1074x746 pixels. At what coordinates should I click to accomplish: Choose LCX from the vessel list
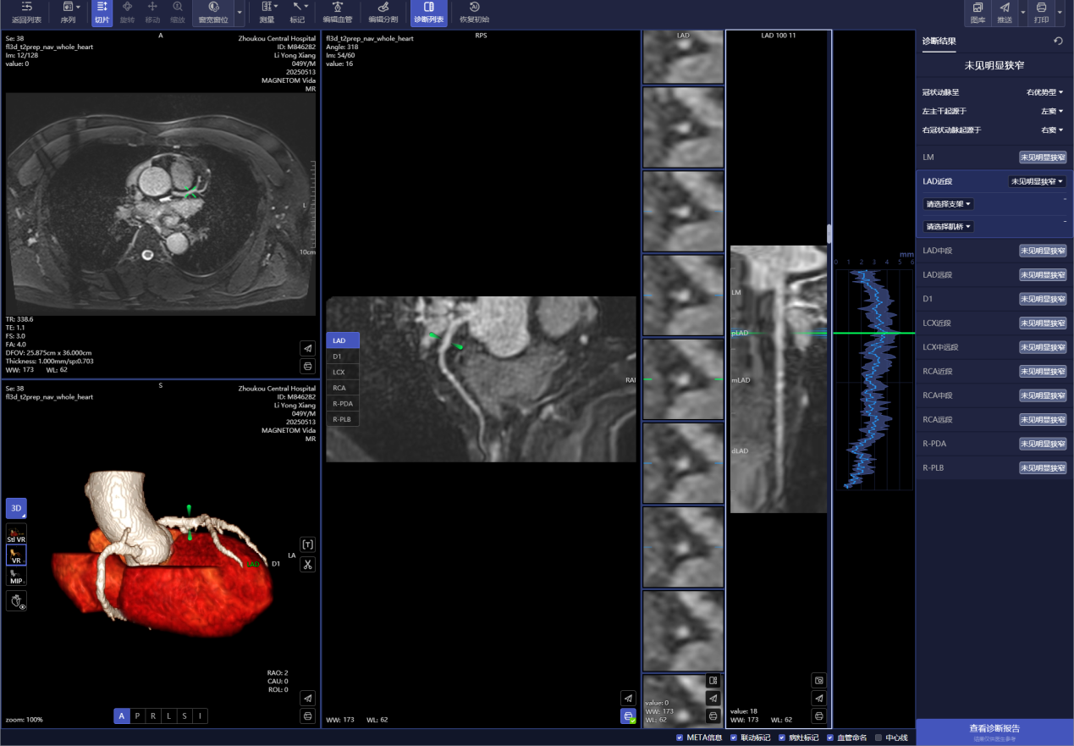coord(339,373)
